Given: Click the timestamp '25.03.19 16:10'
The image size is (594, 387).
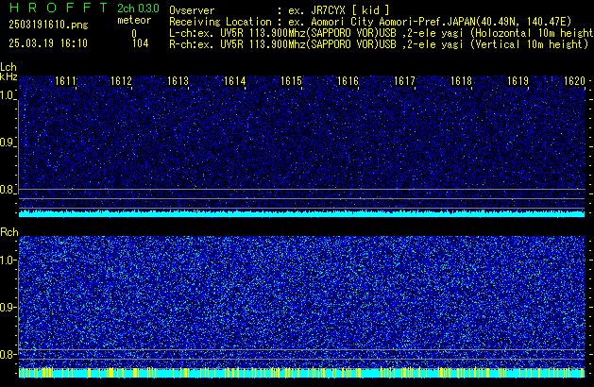Looking at the screenshot, I should (48, 43).
